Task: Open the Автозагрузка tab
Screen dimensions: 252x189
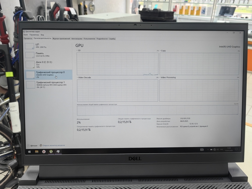Action: [x=77, y=39]
